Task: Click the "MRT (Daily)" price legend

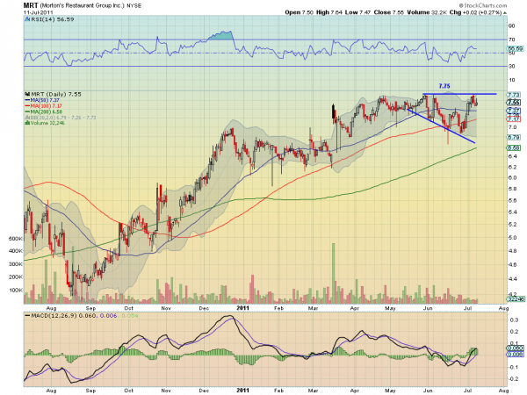Action: [56, 95]
